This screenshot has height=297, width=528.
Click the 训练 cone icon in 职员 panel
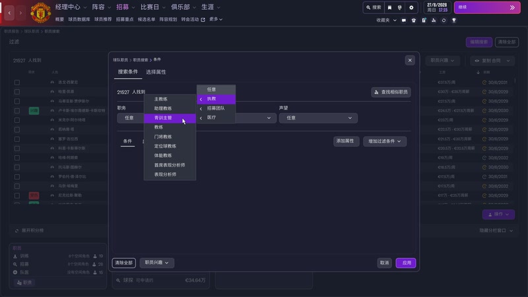[15, 256]
